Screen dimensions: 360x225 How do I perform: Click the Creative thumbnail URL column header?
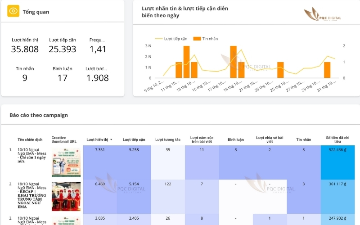tap(64, 139)
